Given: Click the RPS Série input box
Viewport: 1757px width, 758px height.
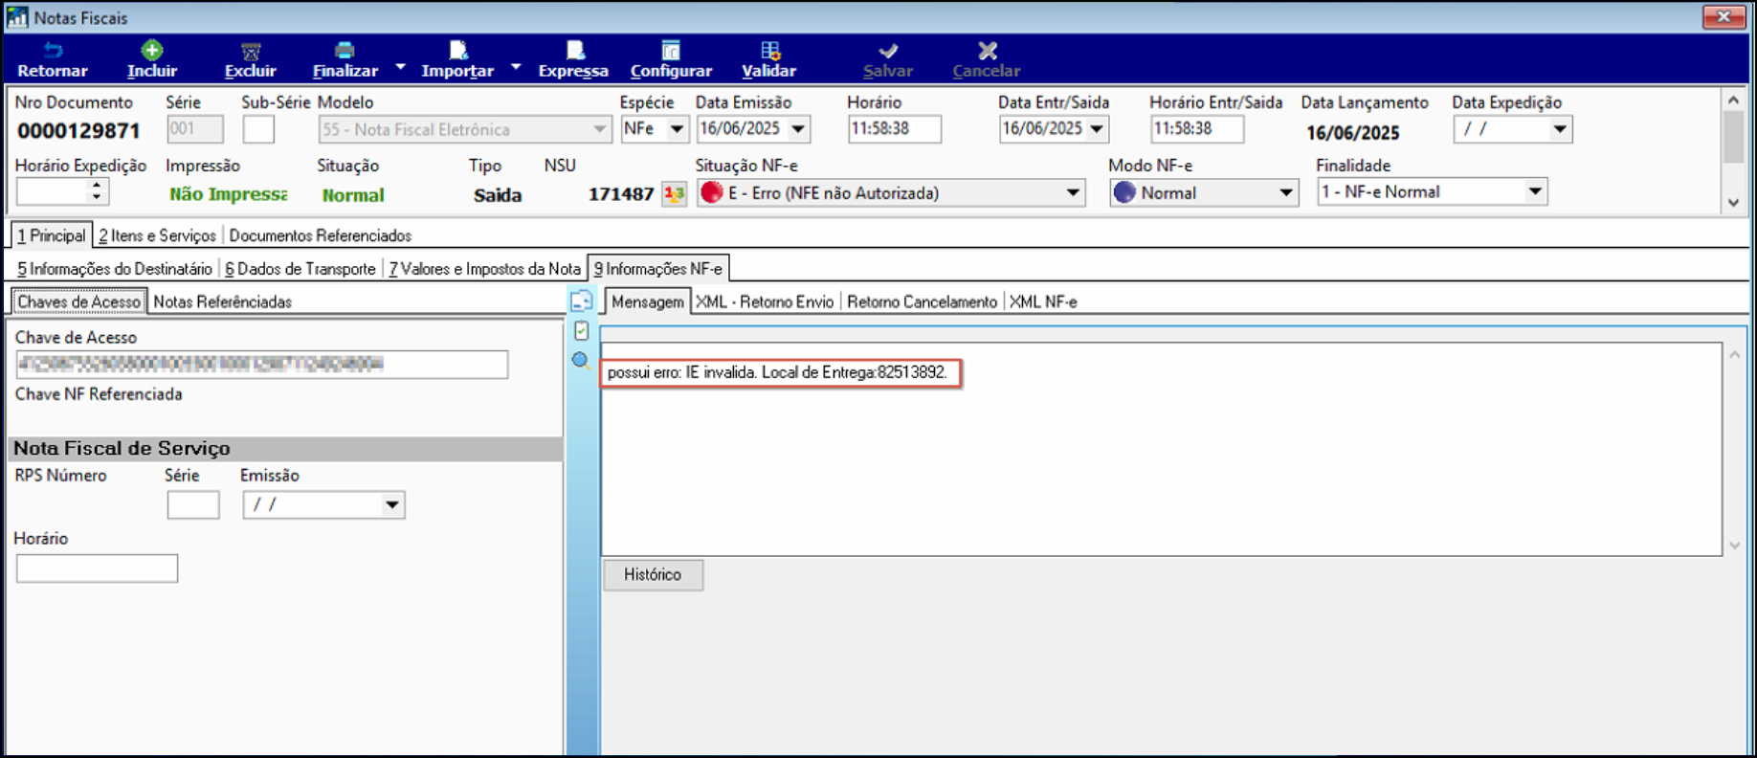Looking at the screenshot, I should [x=193, y=504].
